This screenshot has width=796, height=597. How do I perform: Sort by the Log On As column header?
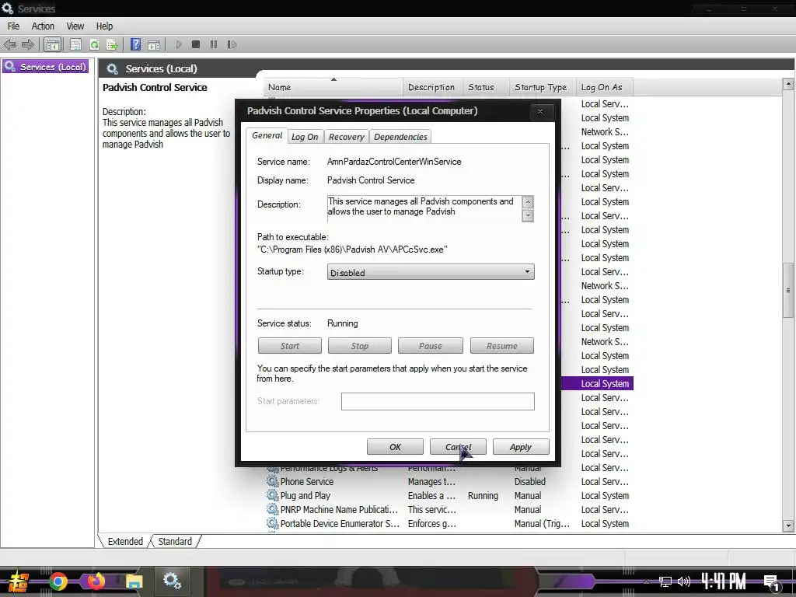coord(605,87)
